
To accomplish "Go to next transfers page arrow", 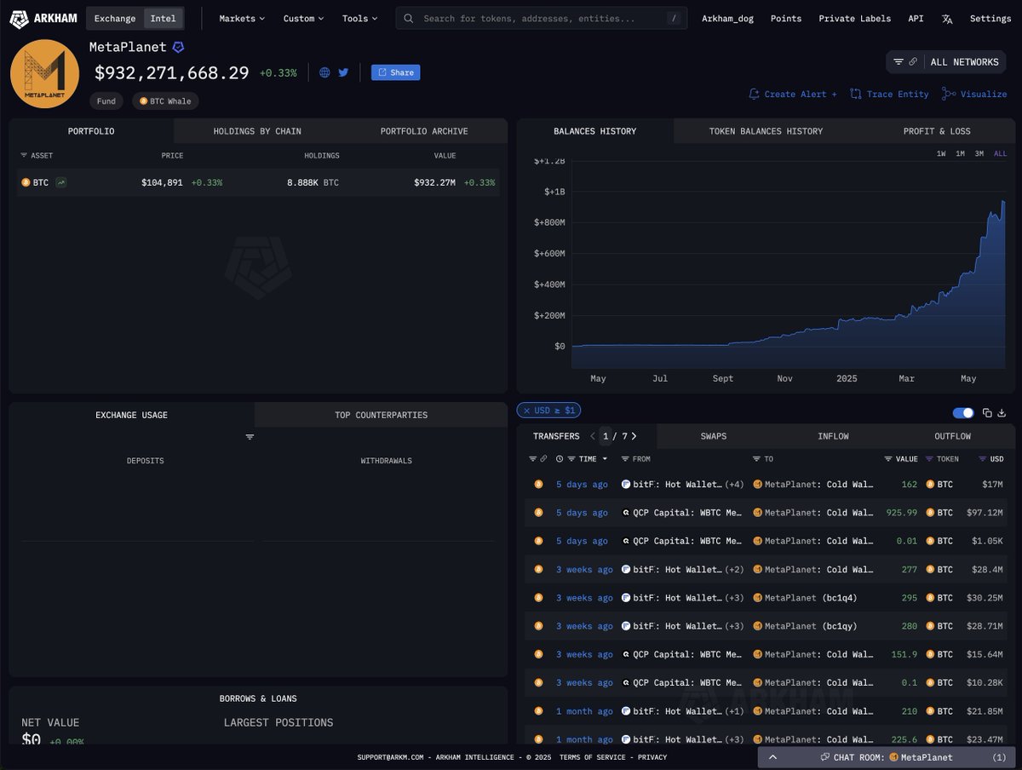I will (x=634, y=436).
